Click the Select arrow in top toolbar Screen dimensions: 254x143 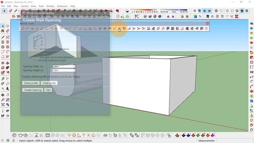(x=4, y=11)
